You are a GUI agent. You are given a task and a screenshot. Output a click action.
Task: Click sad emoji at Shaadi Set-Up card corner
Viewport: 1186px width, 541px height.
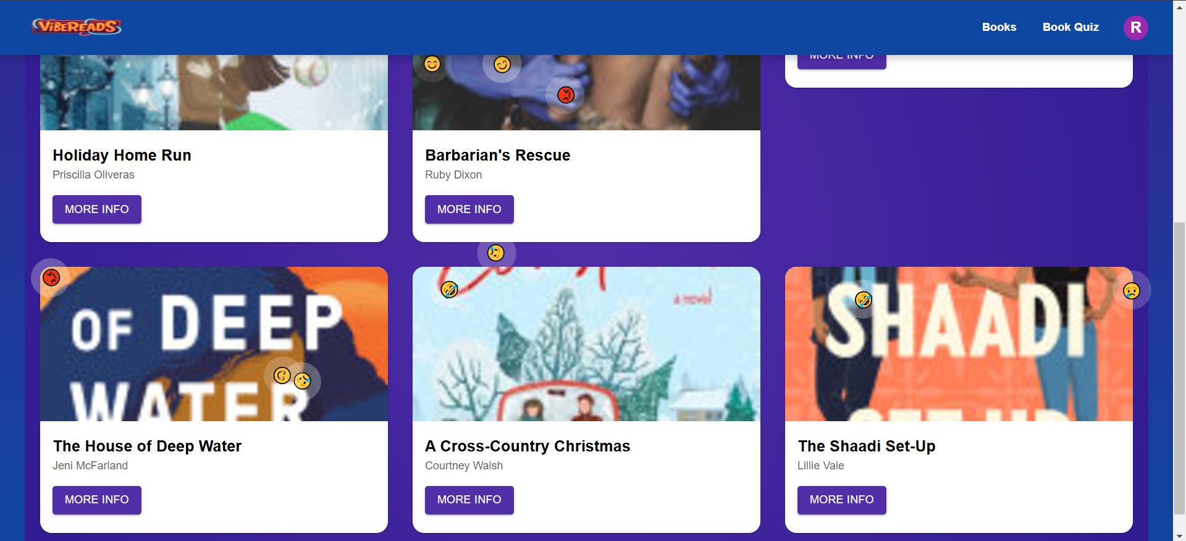pos(1132,290)
